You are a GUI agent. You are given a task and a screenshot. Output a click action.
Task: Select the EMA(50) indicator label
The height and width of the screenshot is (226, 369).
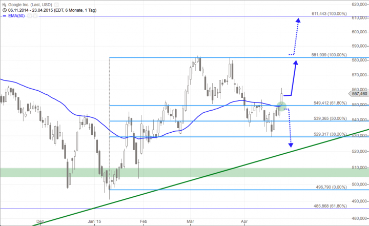[17, 16]
